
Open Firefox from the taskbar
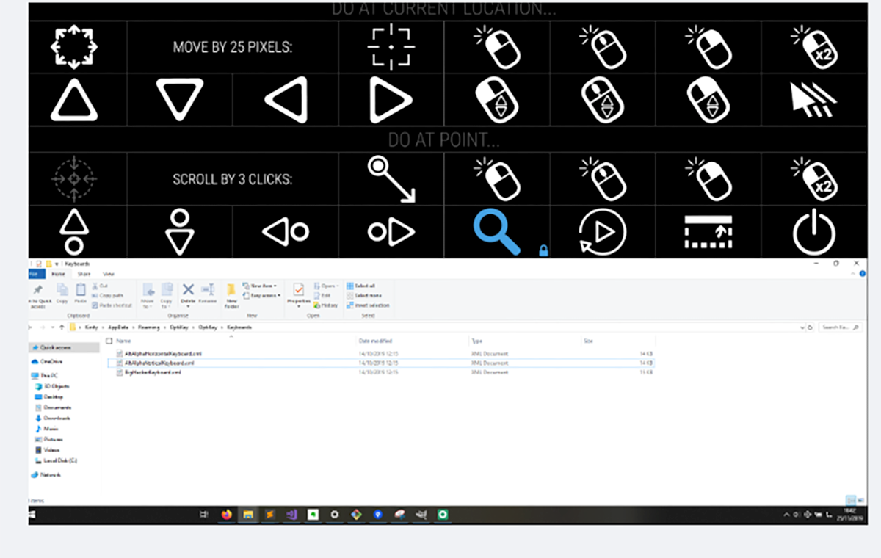(x=227, y=515)
